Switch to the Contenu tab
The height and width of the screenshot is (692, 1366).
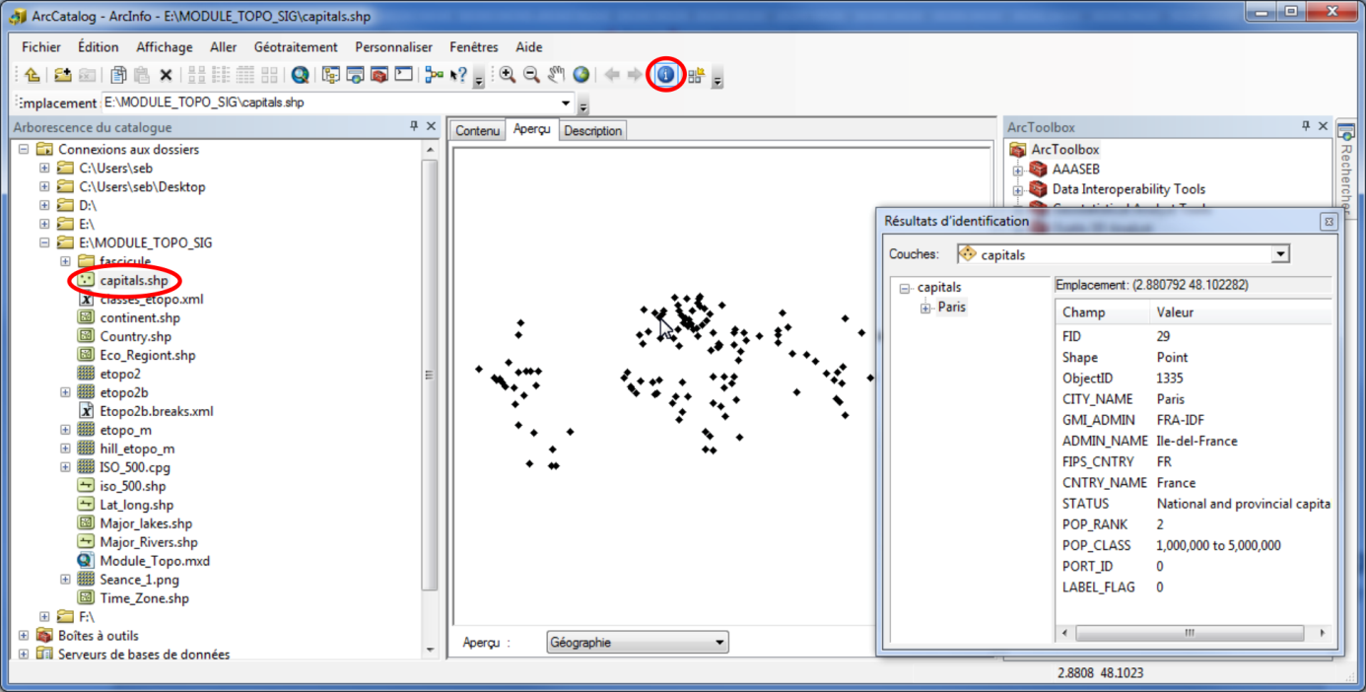(478, 131)
